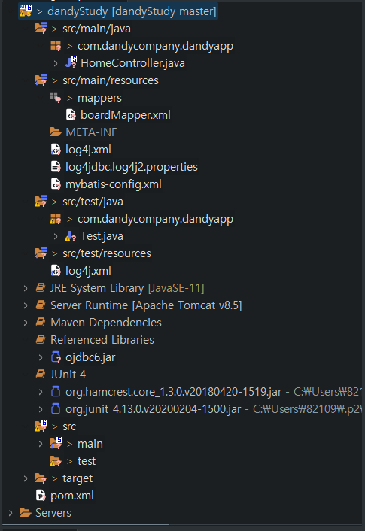Select the META-INF folder label

pyautogui.click(x=91, y=132)
